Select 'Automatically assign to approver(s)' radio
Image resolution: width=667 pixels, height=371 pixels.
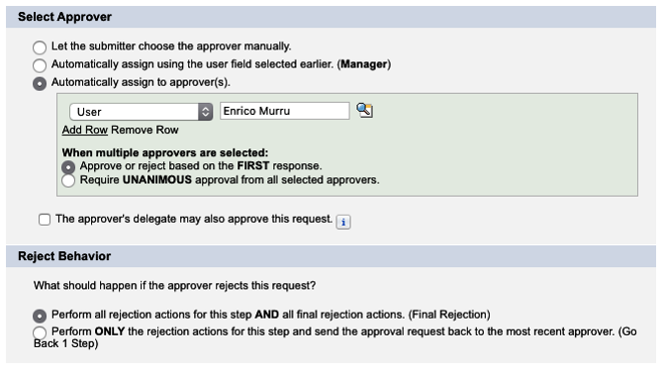pyautogui.click(x=40, y=83)
